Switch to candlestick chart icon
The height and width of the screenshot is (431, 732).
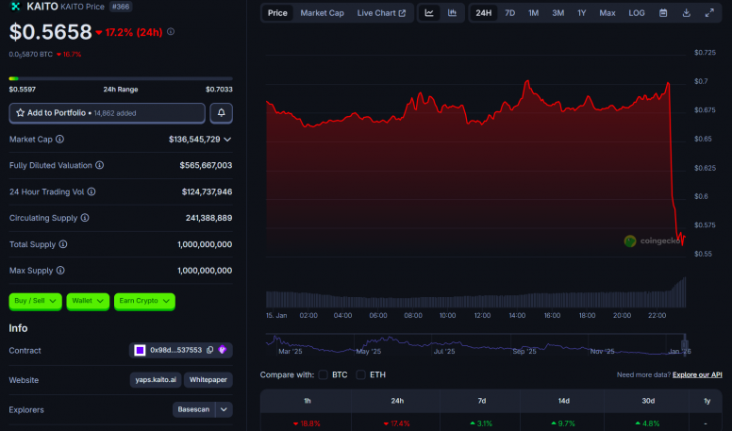(452, 13)
